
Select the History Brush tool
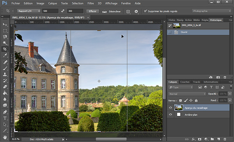[5, 80]
